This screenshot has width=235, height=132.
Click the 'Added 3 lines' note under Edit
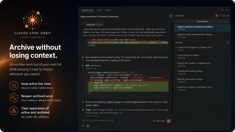91,69
